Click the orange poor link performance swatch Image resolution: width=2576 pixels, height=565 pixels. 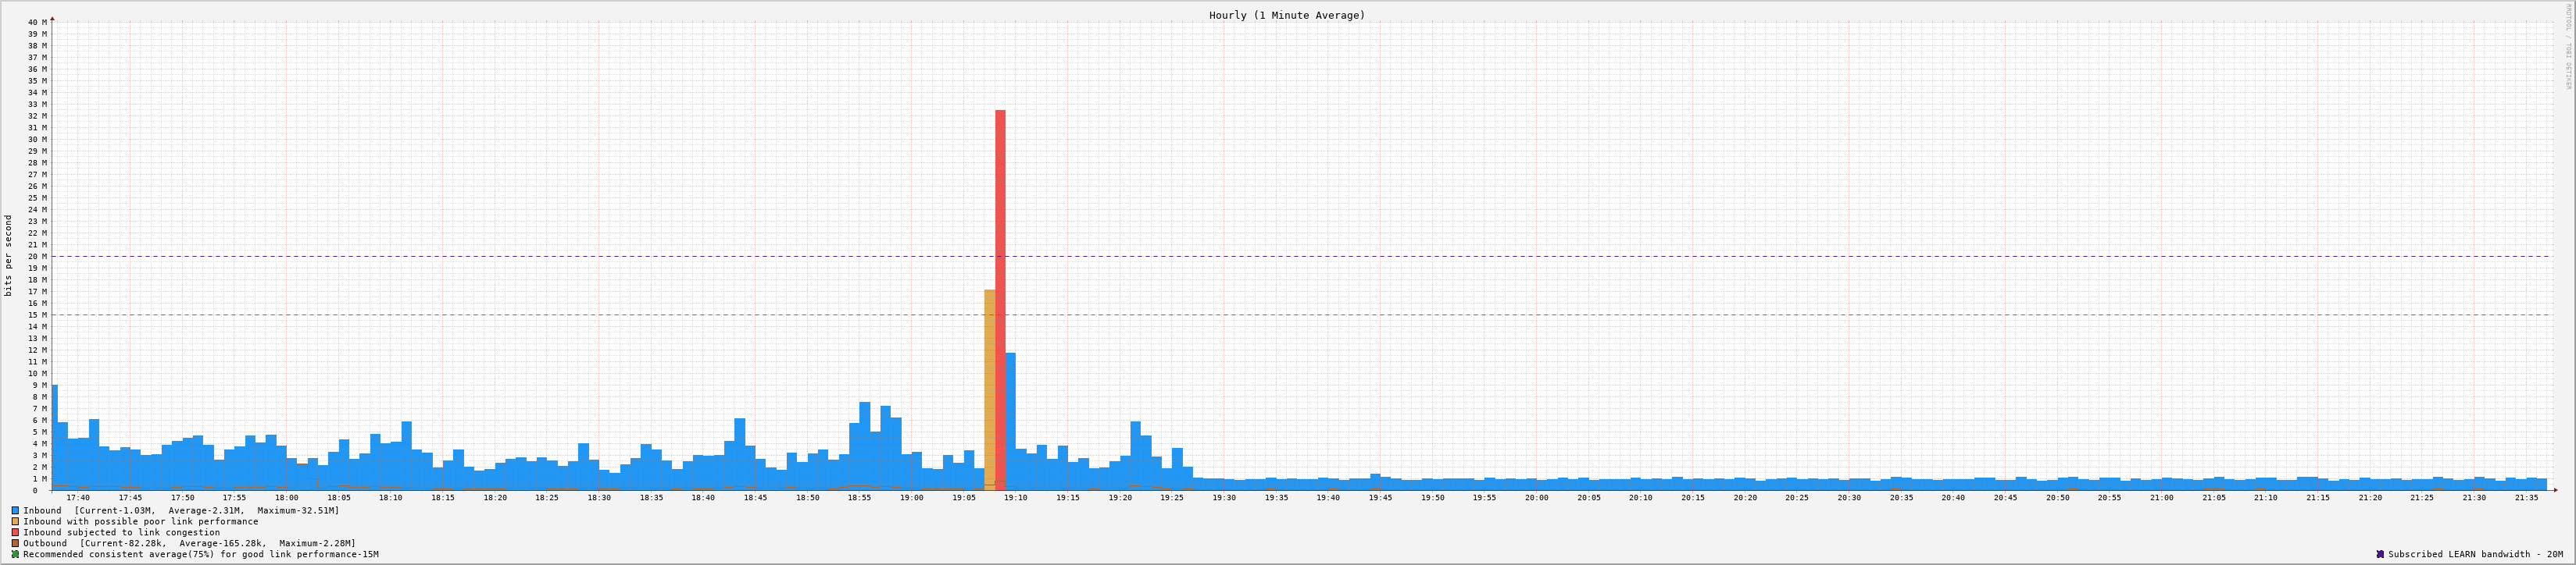pyautogui.click(x=15, y=521)
